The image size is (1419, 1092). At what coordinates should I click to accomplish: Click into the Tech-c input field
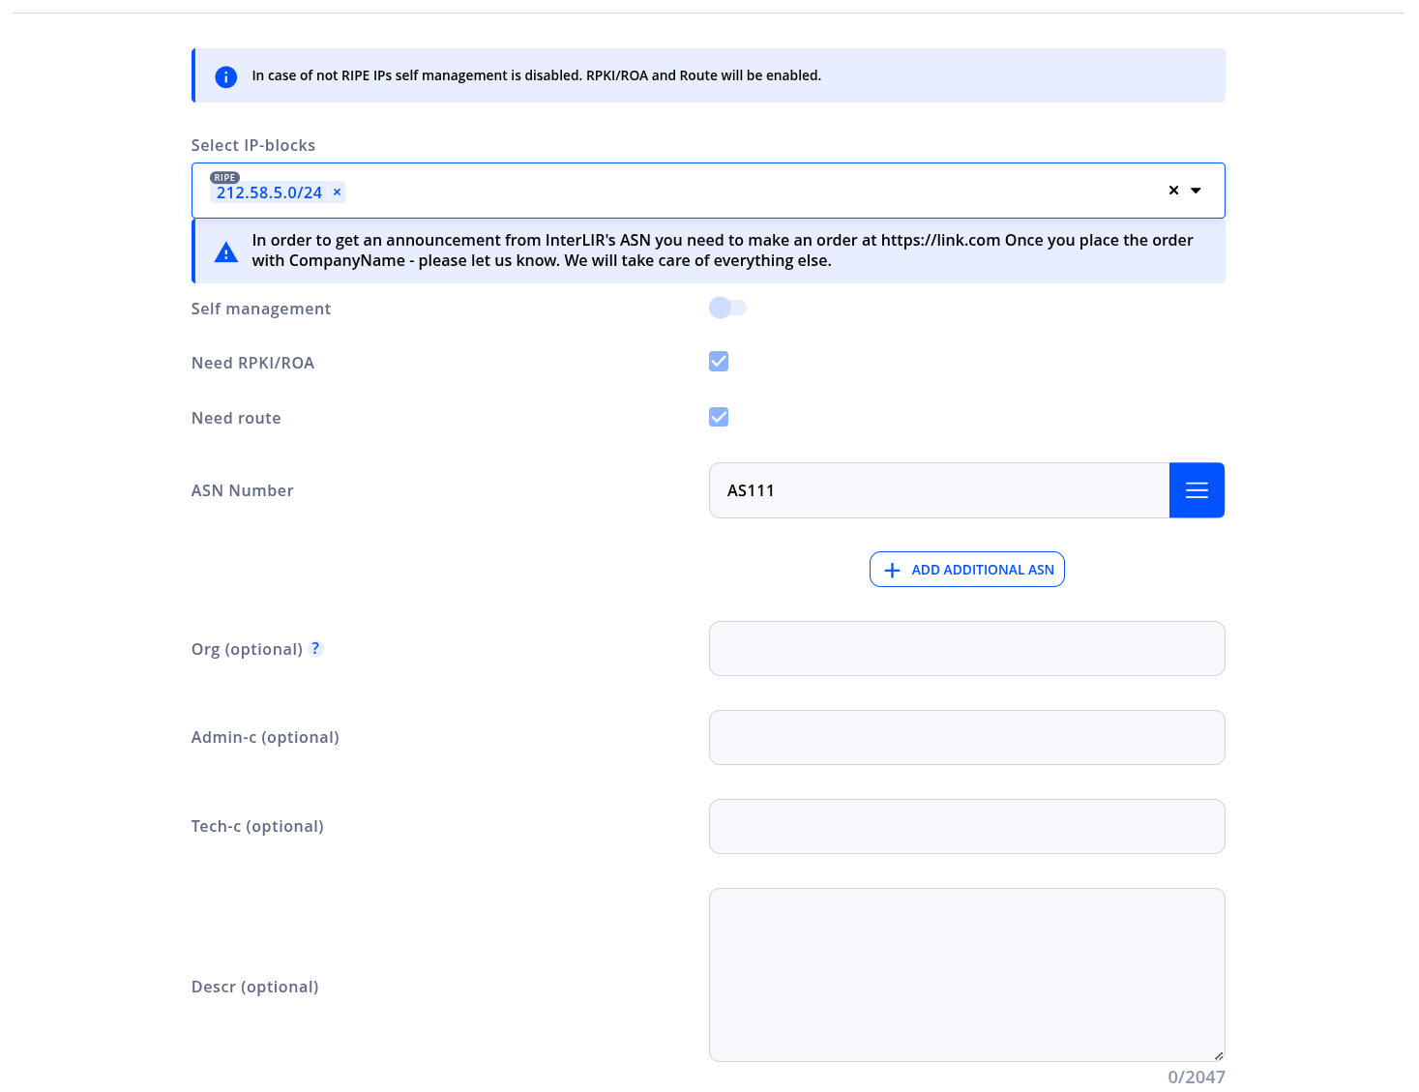pyautogui.click(x=967, y=827)
